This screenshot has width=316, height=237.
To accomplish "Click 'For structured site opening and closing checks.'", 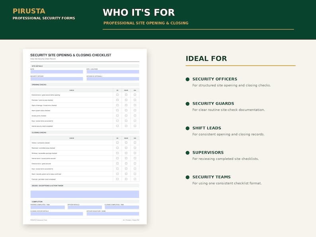I will pos(232,85).
